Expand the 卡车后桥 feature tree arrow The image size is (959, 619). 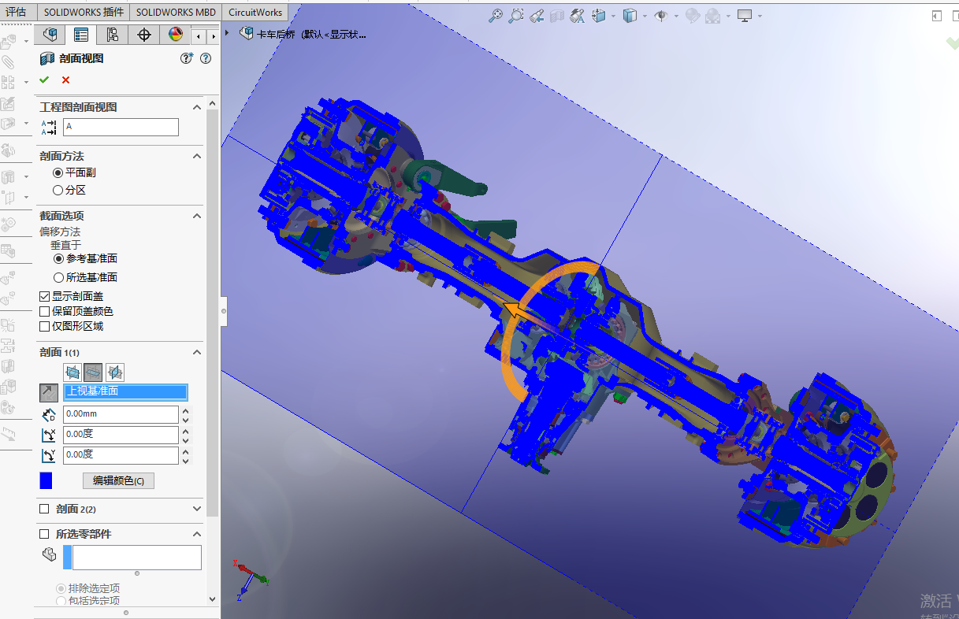[x=228, y=33]
